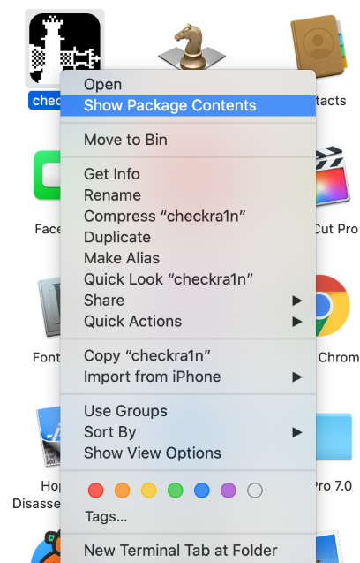Viewport: 360px width, 563px height.
Task: Select the Google Chrome icon
Action: [333, 306]
